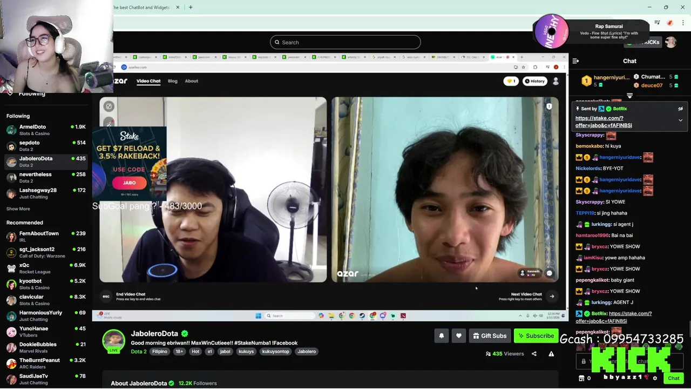Click the report shield icon on right video
691x389 pixels.
point(549,106)
